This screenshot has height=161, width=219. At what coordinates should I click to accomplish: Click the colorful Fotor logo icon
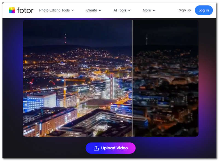(x=12, y=10)
